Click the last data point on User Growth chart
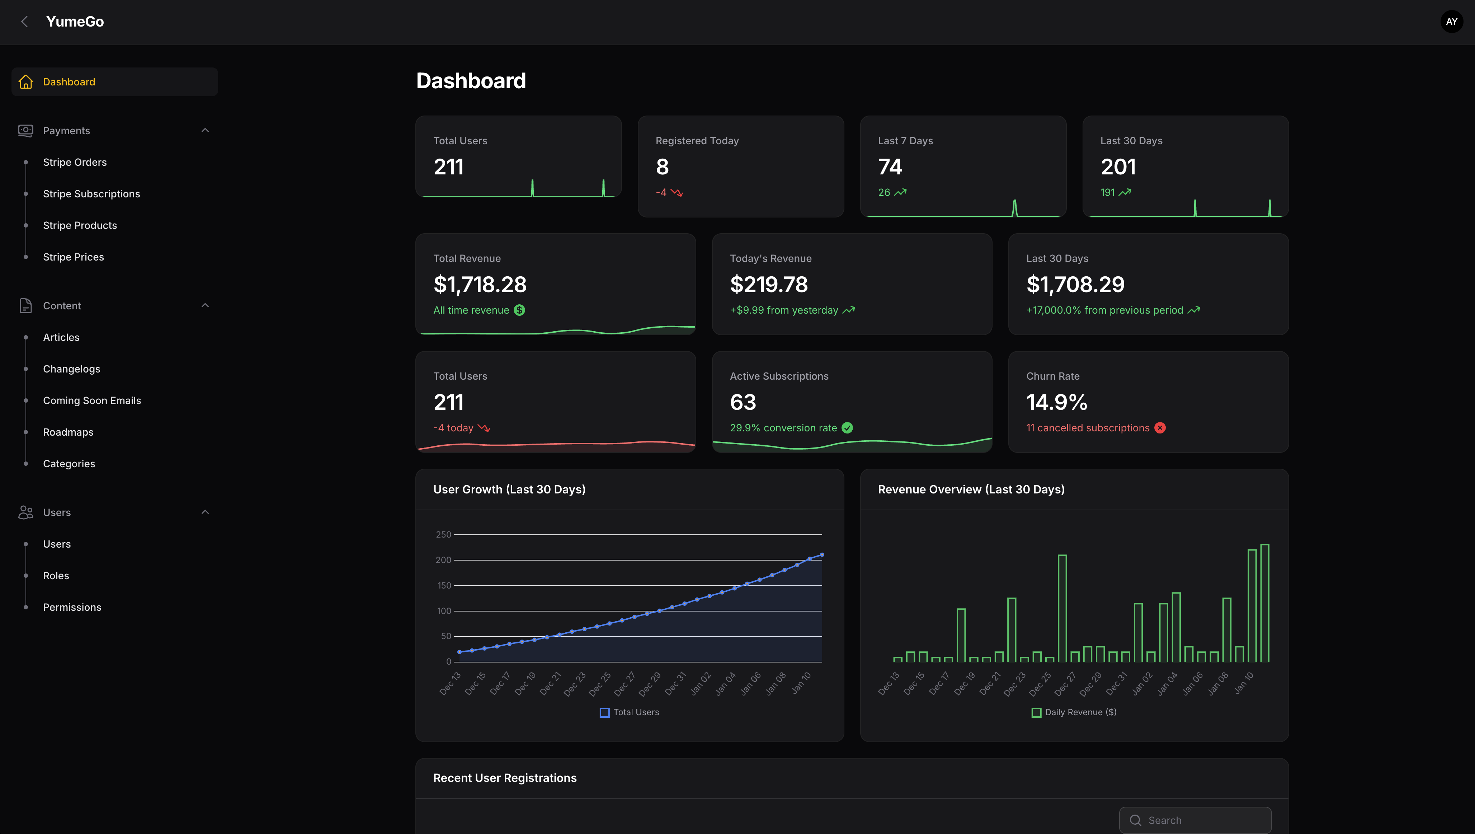1475x834 pixels. [822, 554]
